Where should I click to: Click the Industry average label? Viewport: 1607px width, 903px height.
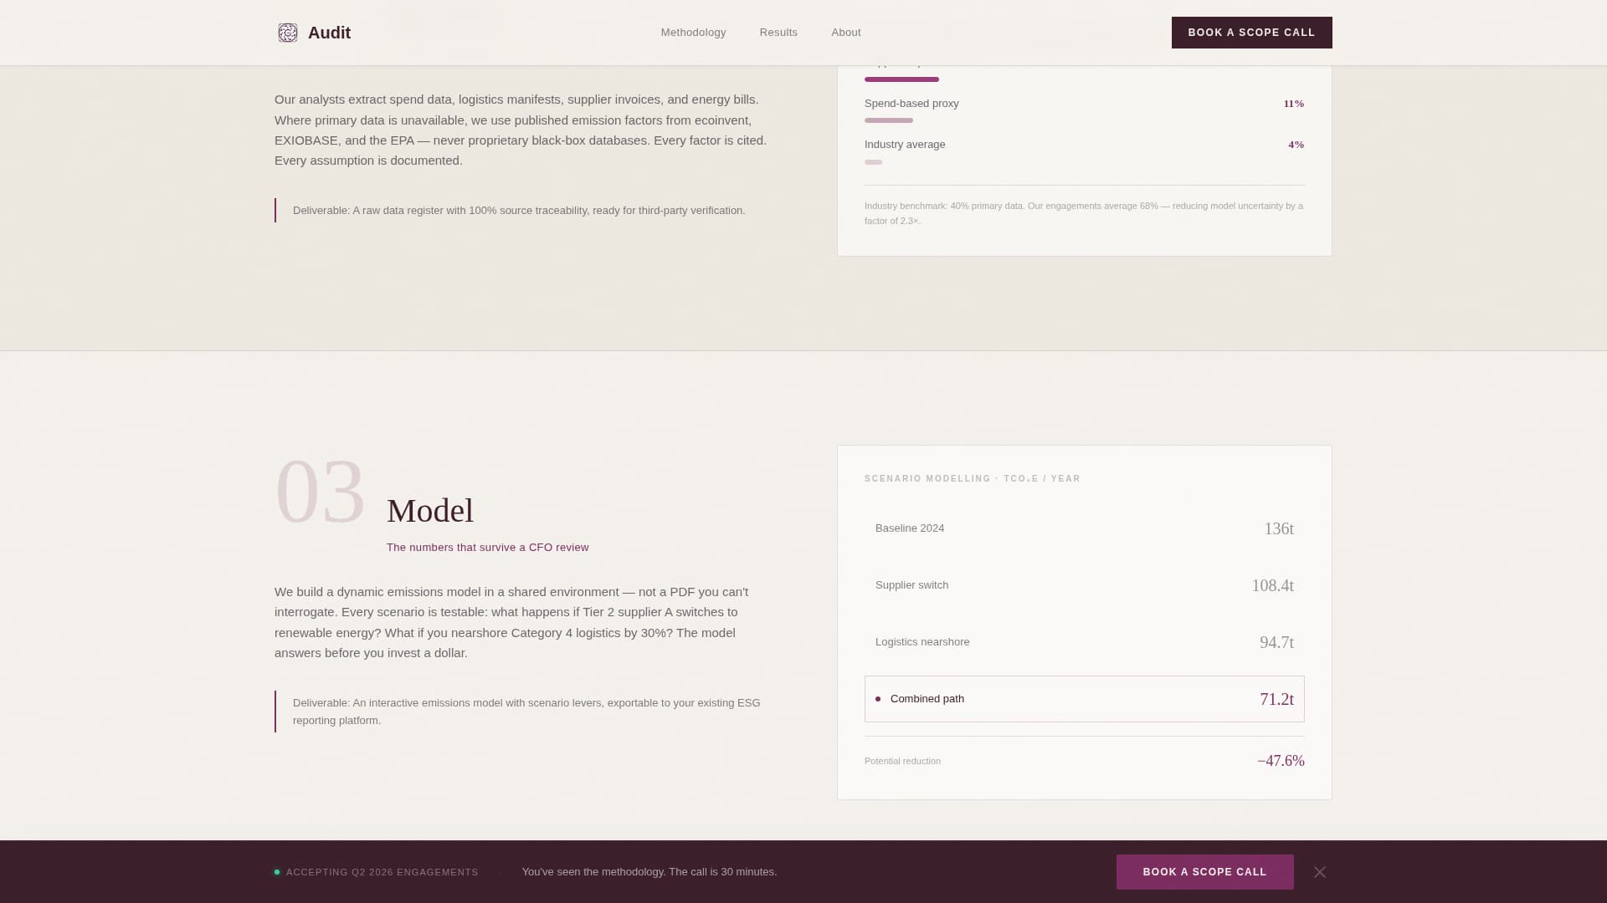(905, 145)
